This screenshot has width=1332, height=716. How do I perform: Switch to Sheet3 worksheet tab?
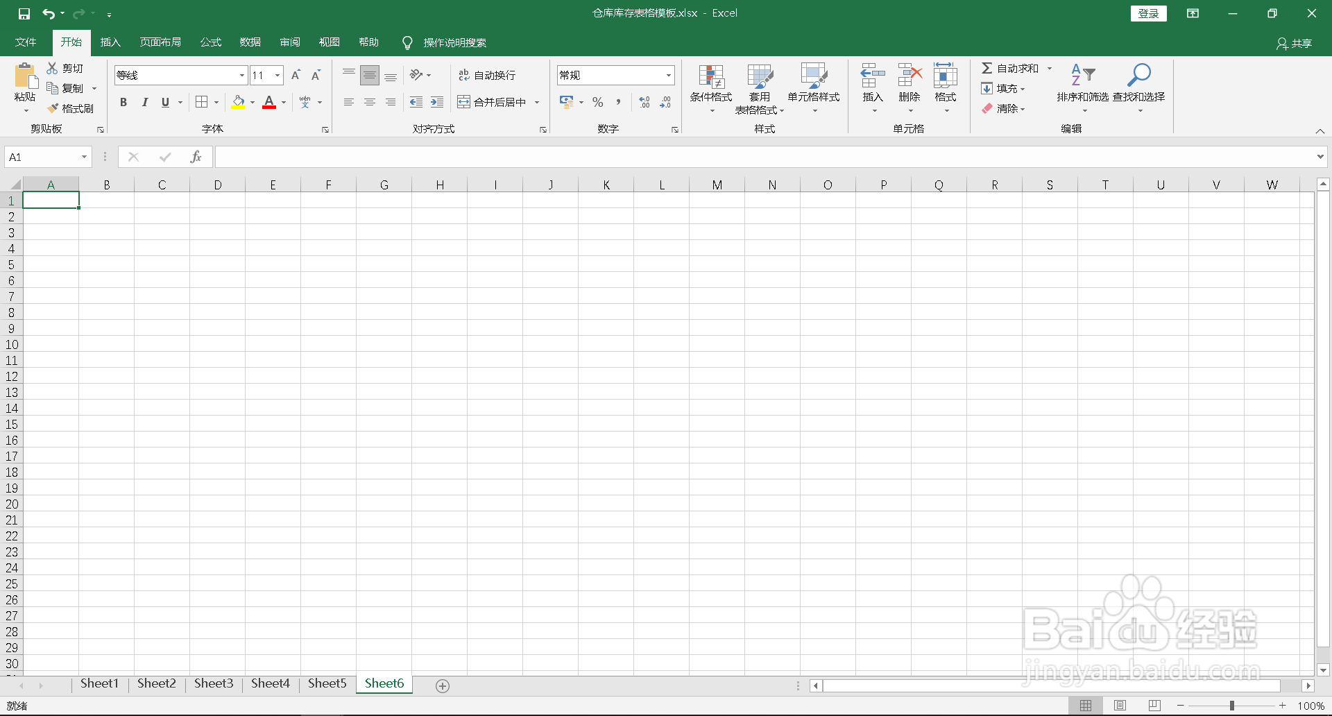click(x=214, y=684)
